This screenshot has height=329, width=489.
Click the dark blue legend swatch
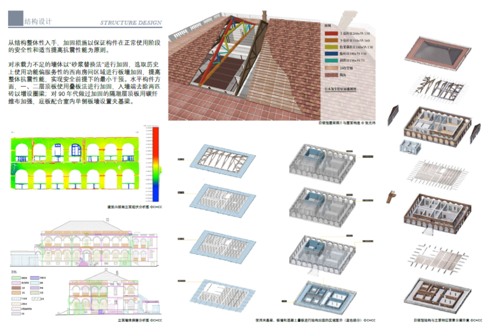click(331, 53)
